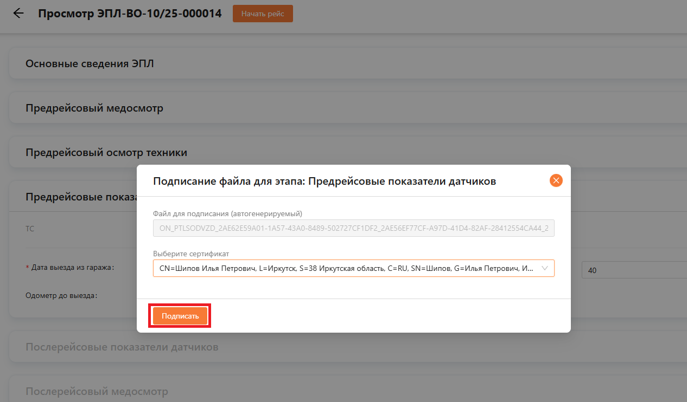687x402 pixels.
Task: Click the chevron arrow in certificate selector
Action: [x=545, y=268]
